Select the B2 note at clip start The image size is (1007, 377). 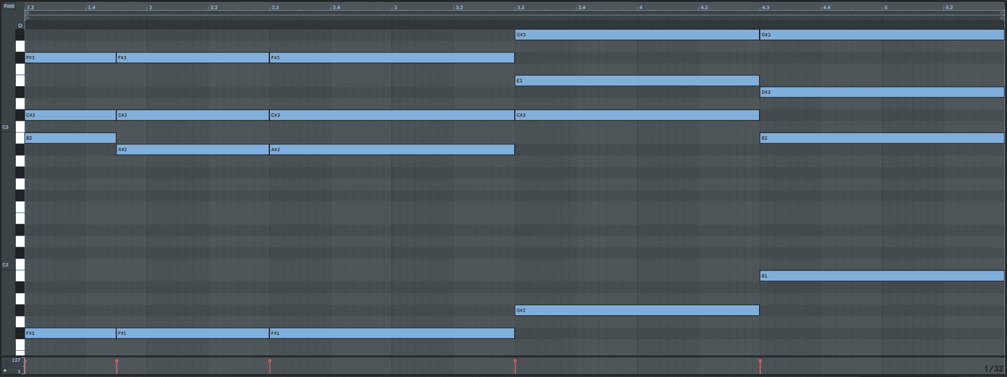click(x=70, y=138)
